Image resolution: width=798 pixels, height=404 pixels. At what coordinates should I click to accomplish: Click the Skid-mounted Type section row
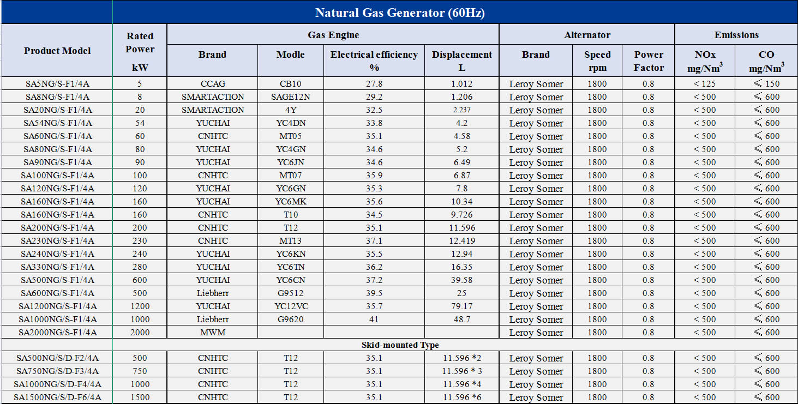(400, 345)
